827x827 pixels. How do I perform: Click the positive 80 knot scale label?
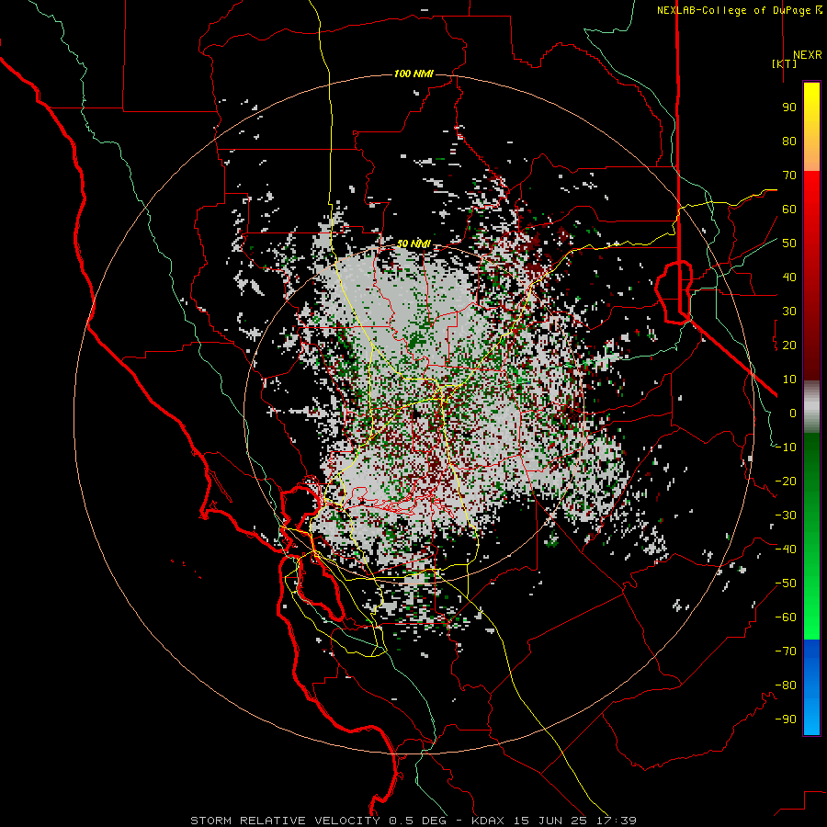(789, 141)
